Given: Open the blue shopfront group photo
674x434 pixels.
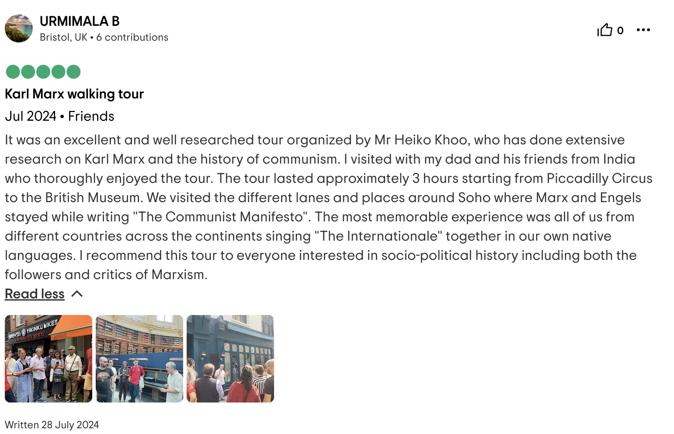Looking at the screenshot, I should coord(230,359).
